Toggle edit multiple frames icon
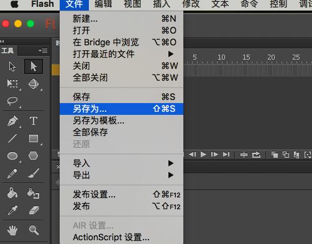The image size is (312, 244). [x=296, y=155]
